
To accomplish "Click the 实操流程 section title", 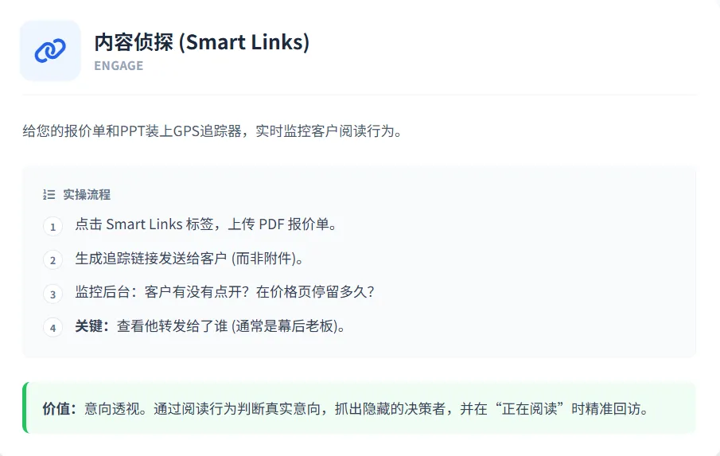I will [87, 195].
